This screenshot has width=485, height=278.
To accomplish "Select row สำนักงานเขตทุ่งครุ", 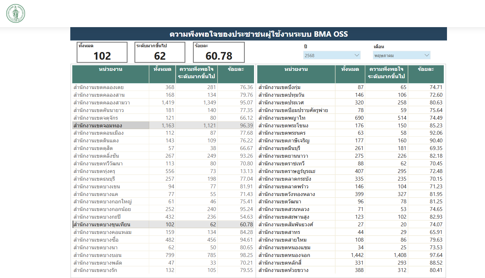I will (163, 171).
